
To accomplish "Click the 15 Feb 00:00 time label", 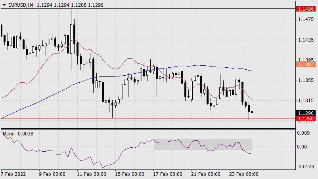I will point(130,174).
